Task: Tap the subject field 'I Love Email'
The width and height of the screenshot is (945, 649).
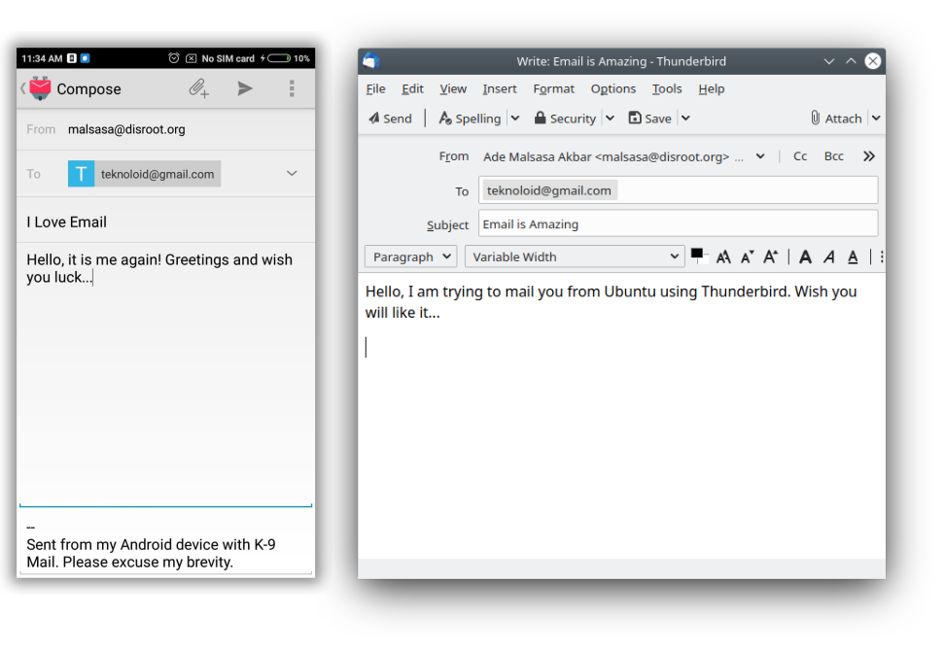Action: pos(165,222)
